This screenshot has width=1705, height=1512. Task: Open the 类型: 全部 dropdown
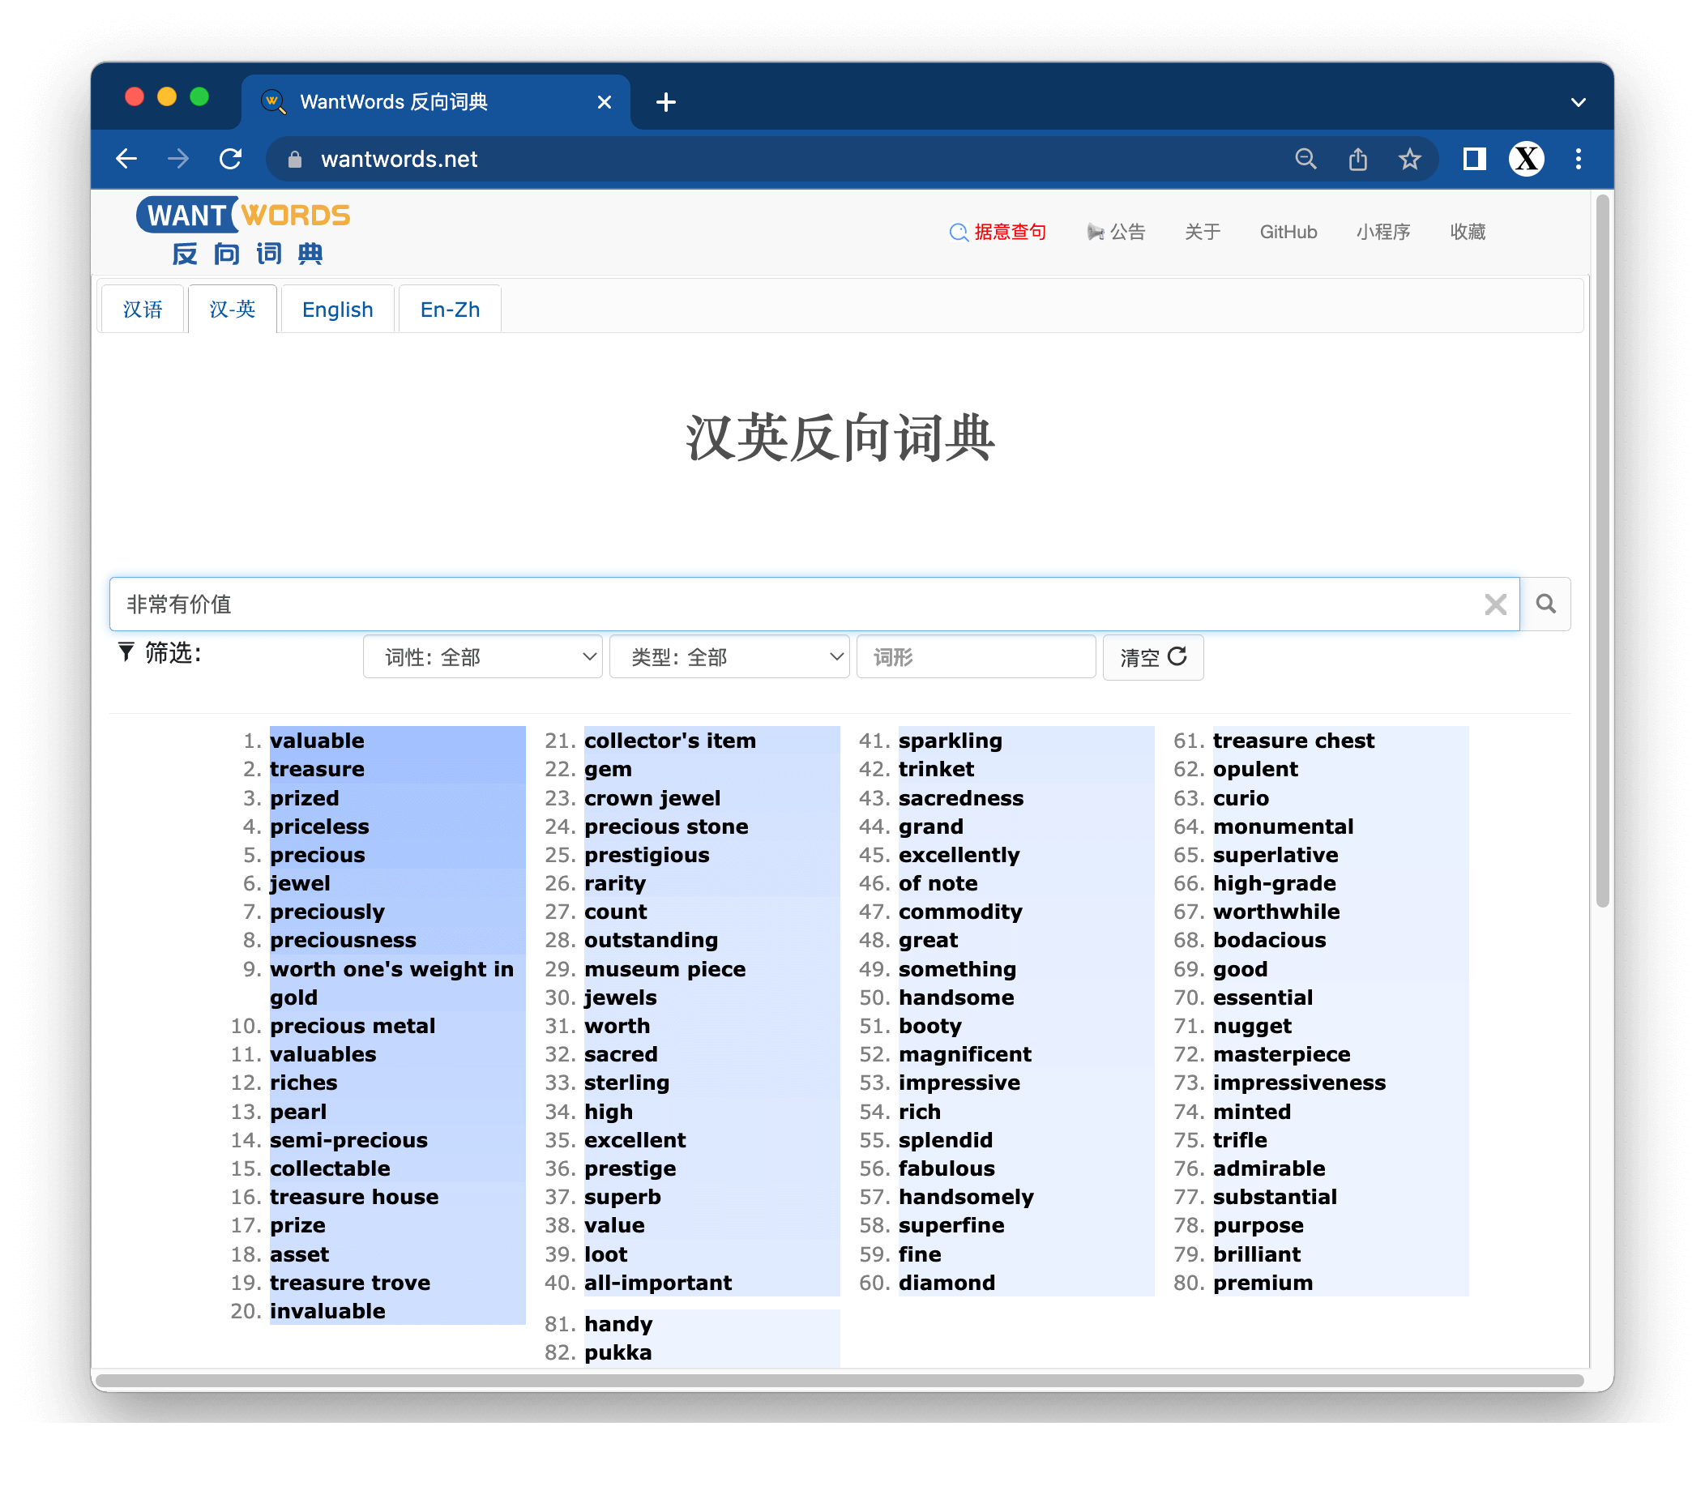(729, 657)
